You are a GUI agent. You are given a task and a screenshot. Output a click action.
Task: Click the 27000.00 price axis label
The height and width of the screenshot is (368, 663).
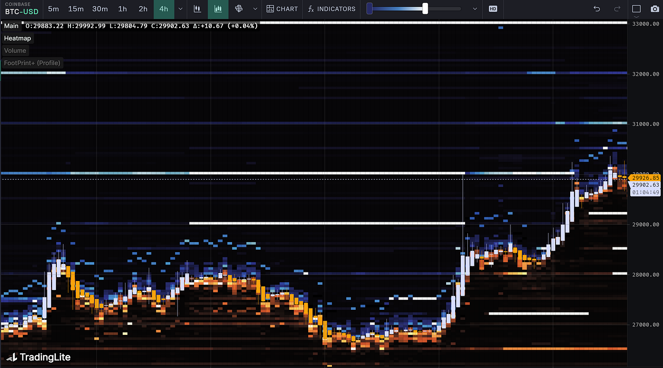(646, 324)
